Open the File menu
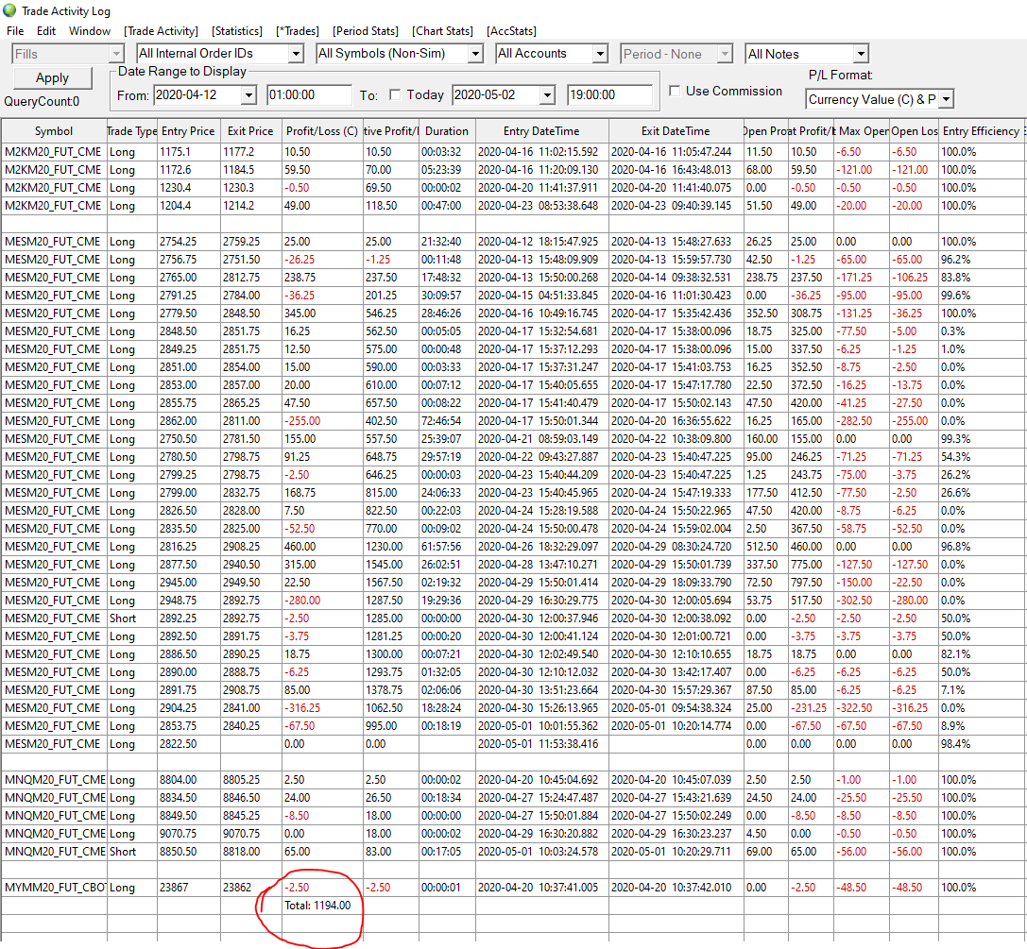The width and height of the screenshot is (1027, 949). [x=15, y=31]
